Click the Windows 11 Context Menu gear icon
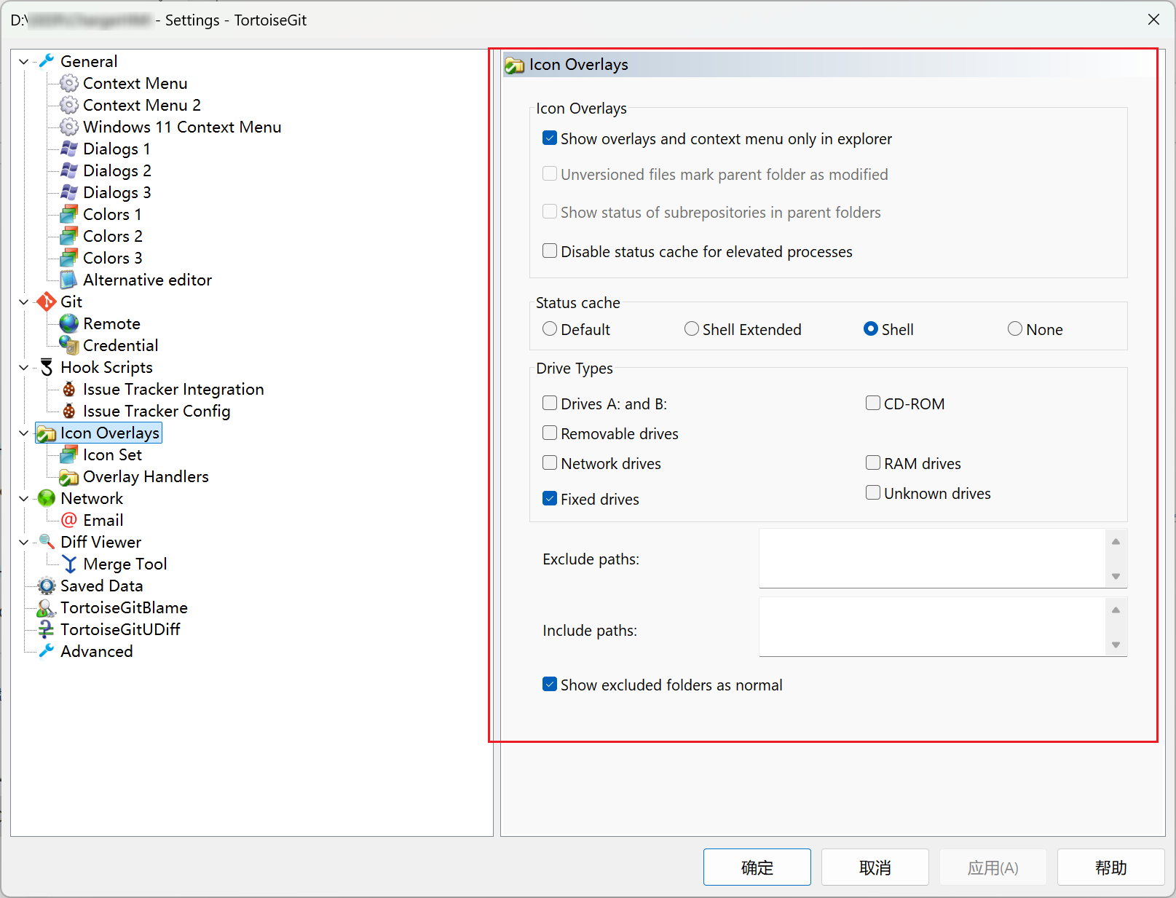 [69, 127]
